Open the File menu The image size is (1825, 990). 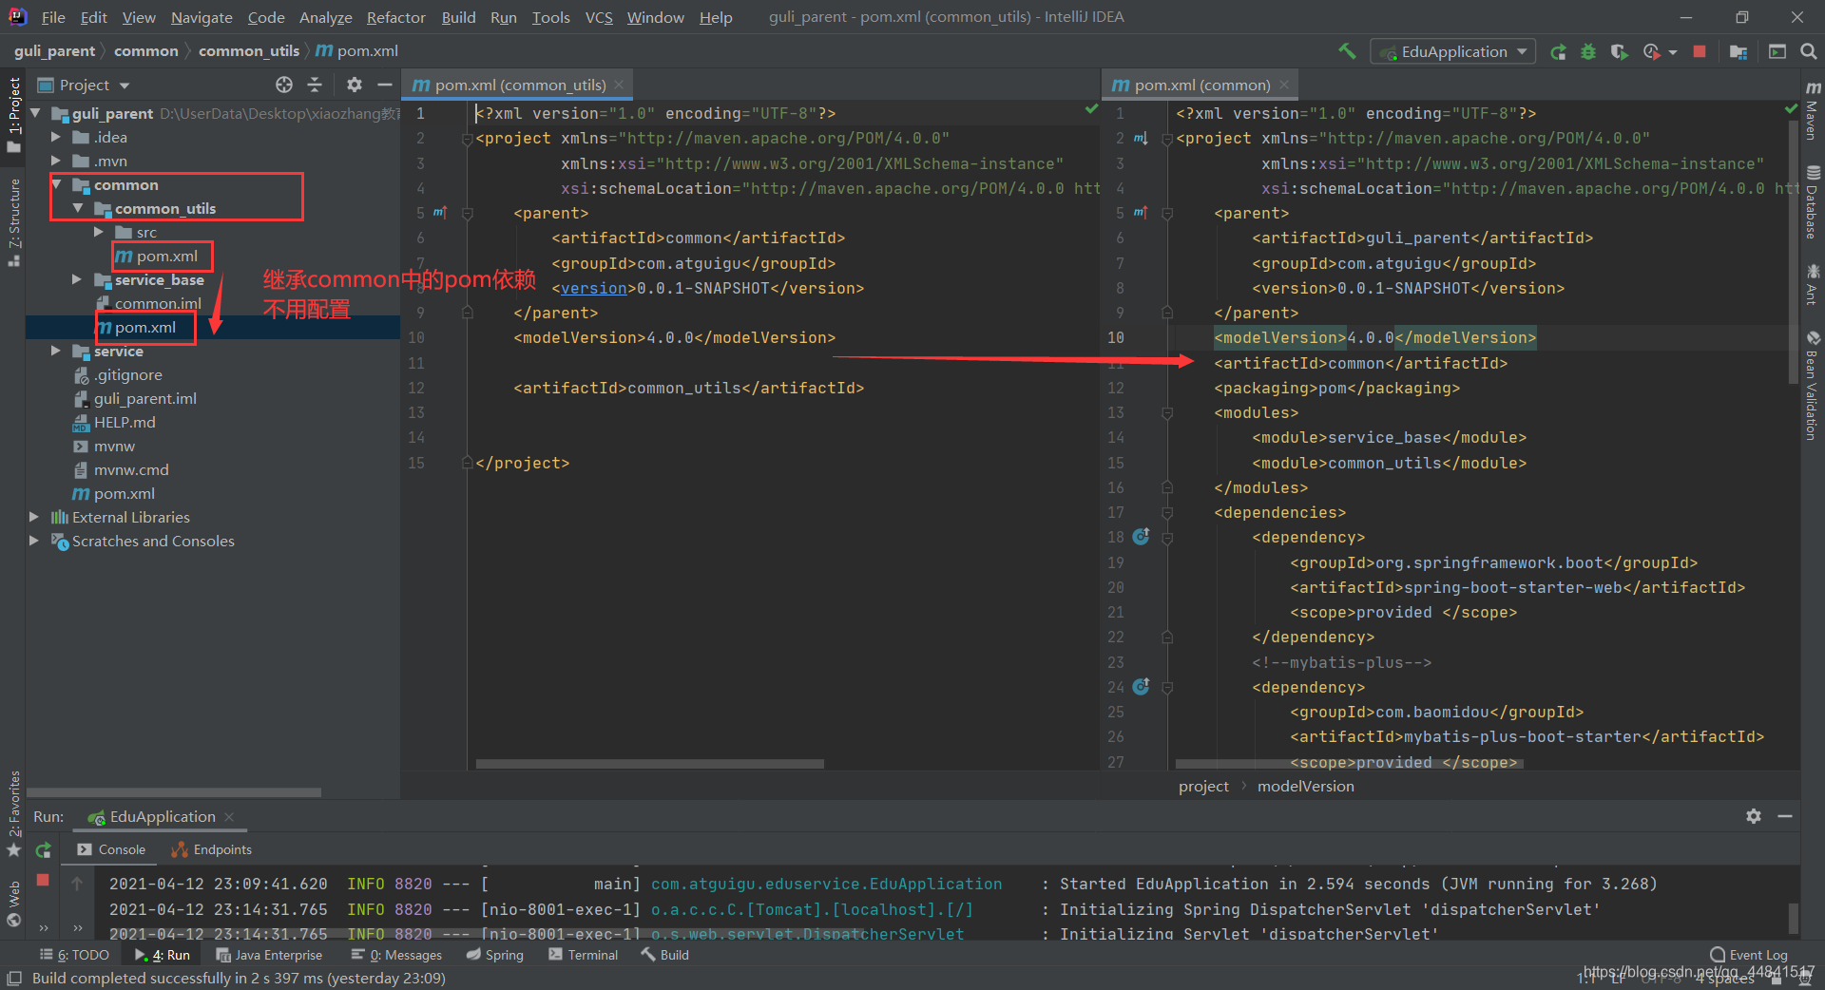coord(53,17)
